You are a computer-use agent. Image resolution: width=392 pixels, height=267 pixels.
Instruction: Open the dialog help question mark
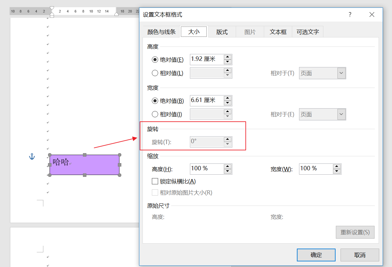pos(350,15)
